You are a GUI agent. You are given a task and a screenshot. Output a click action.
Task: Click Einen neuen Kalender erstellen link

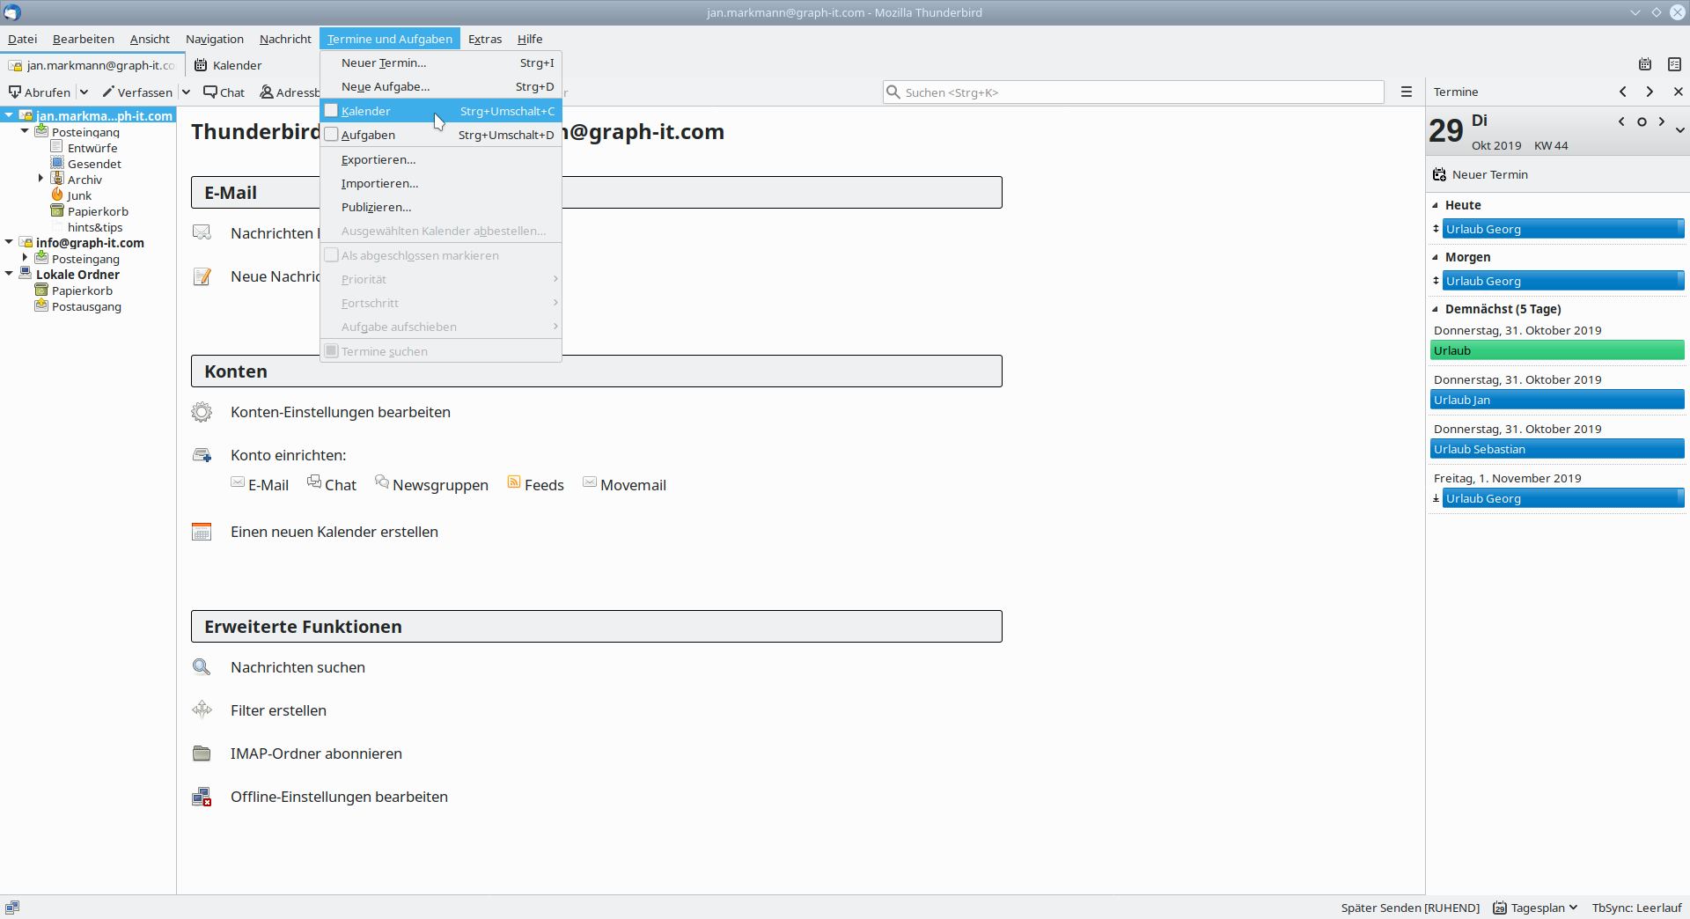[334, 532]
